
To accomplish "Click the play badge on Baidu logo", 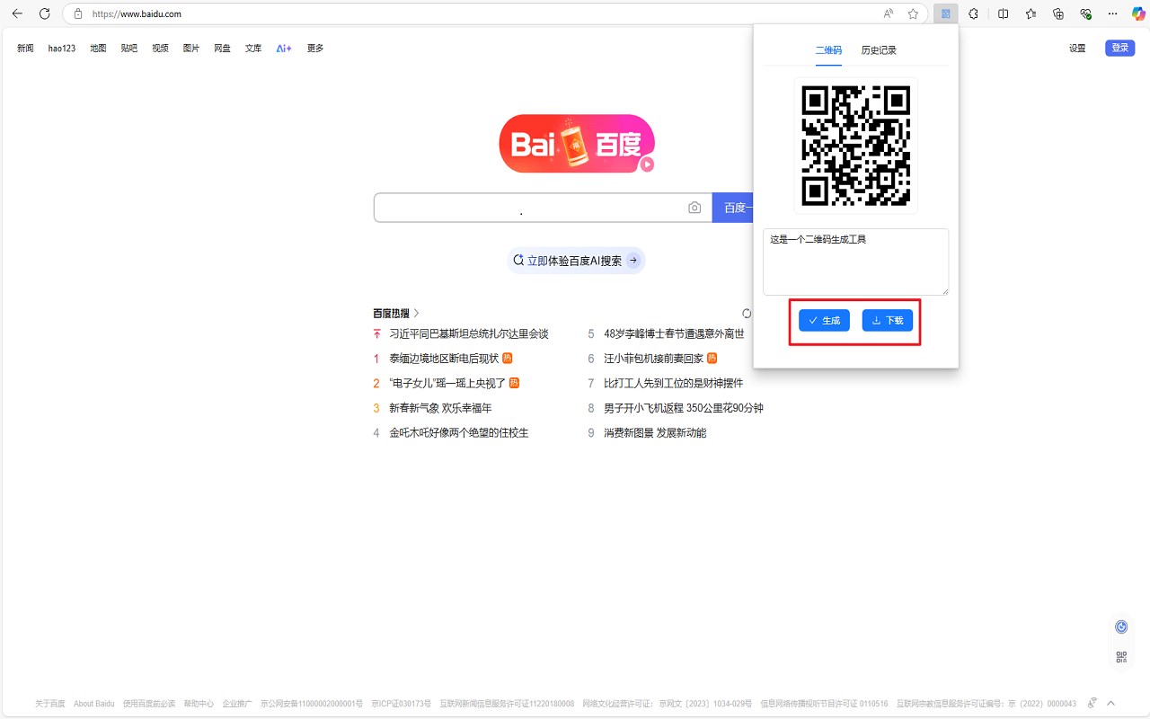I will pos(647,164).
